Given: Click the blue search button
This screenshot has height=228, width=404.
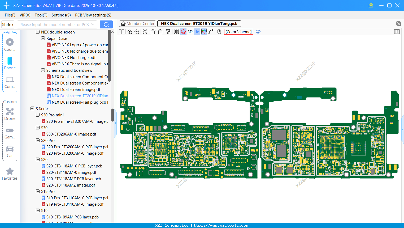Looking at the screenshot, I should click(x=106, y=24).
